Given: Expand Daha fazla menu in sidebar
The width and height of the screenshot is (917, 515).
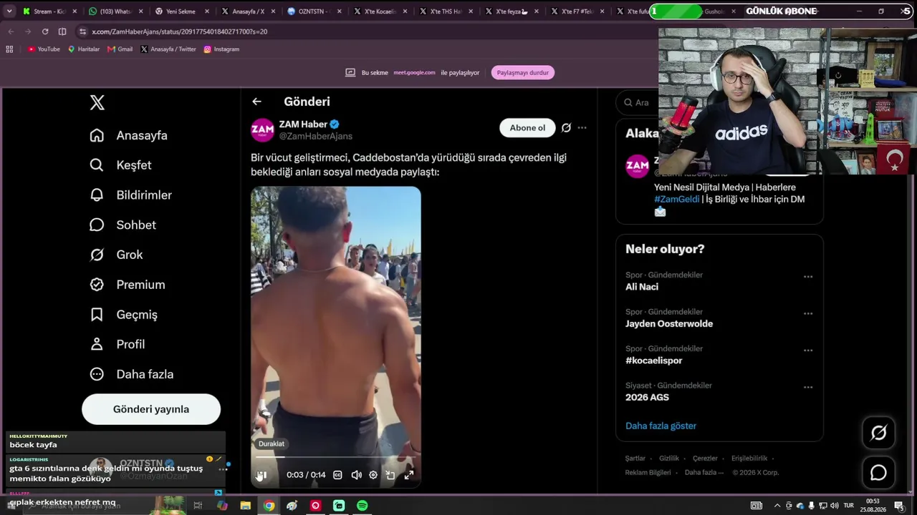Looking at the screenshot, I should click(x=131, y=374).
